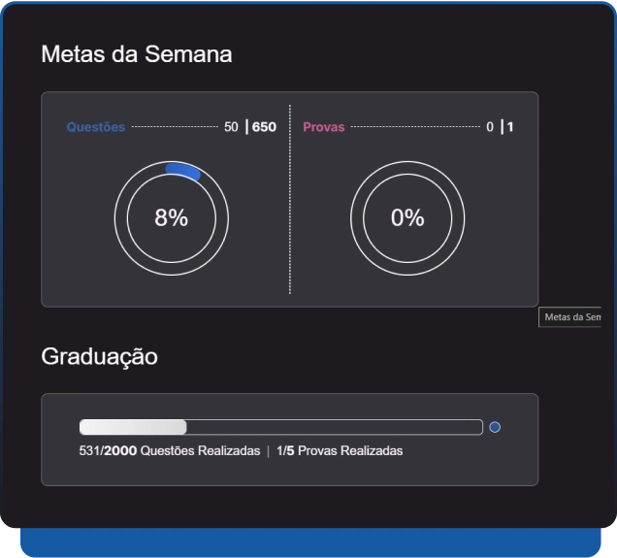Viewport: 617px width, 558px height.
Task: Click the Provas completed count 0
Action: (490, 127)
